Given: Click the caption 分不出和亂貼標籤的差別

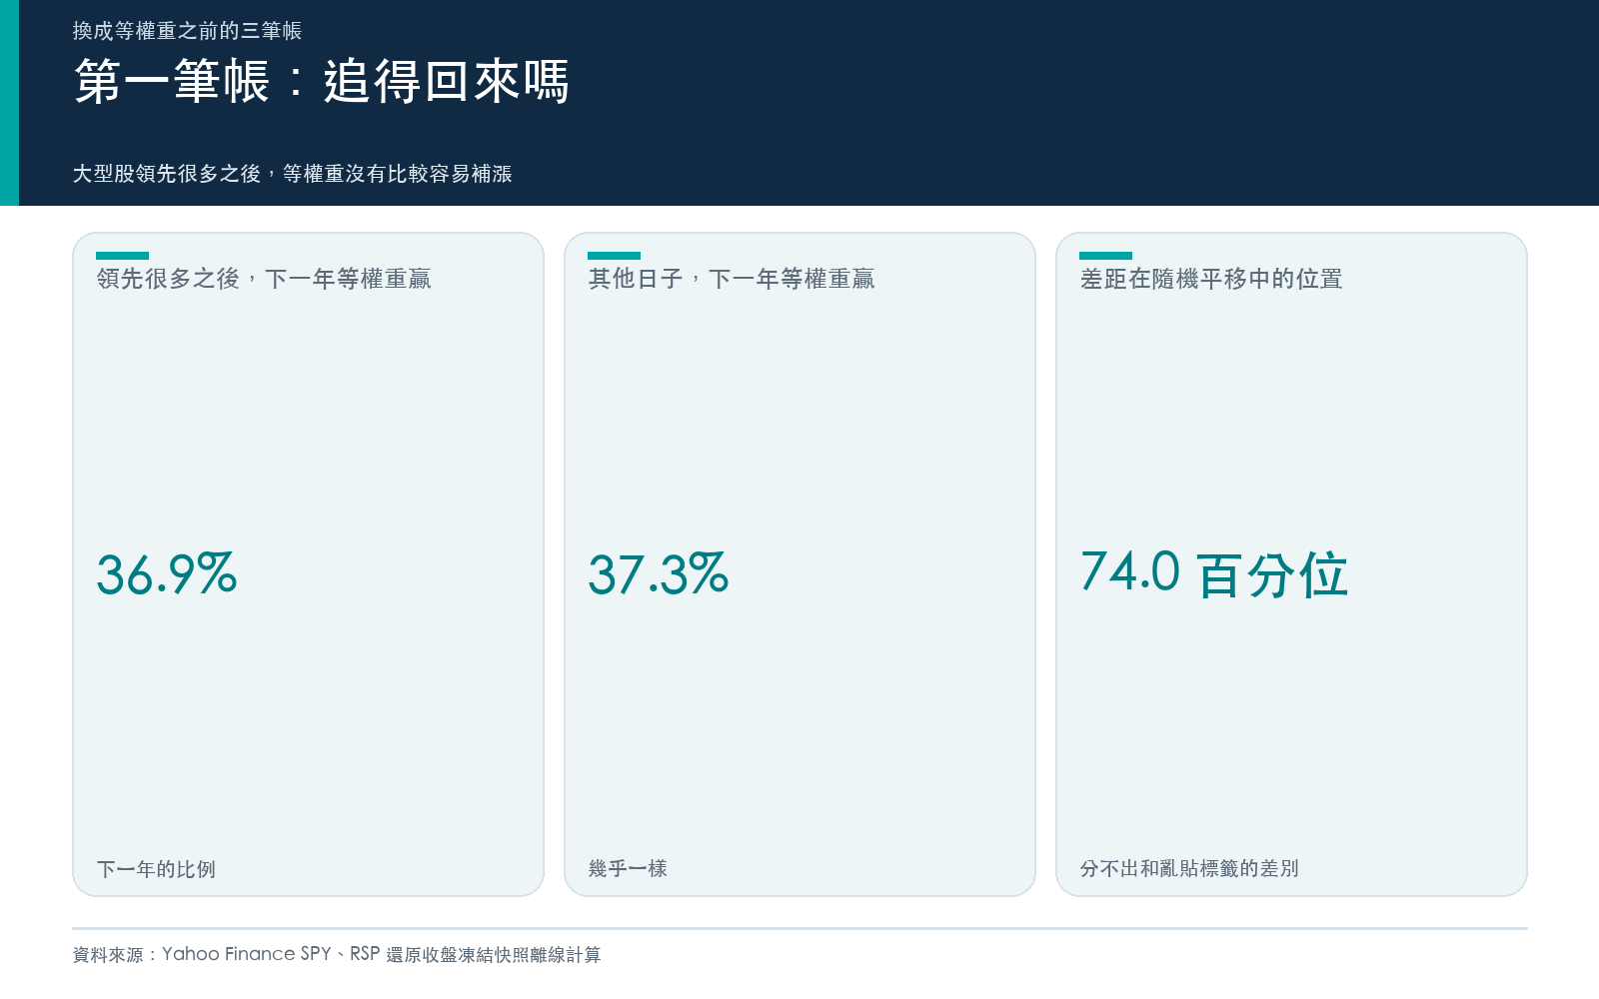Looking at the screenshot, I should click(x=1189, y=869).
